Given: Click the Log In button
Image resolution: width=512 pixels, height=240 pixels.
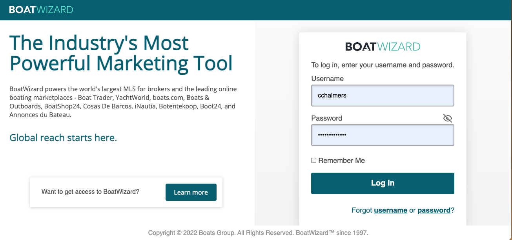Looking at the screenshot, I should [383, 183].
